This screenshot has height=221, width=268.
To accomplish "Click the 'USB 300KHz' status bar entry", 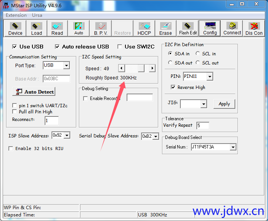I will click(152, 215).
